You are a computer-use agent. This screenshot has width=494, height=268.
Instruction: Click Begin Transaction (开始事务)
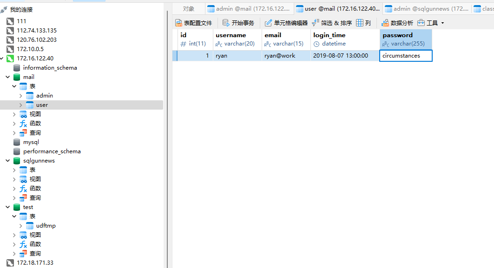(x=238, y=23)
